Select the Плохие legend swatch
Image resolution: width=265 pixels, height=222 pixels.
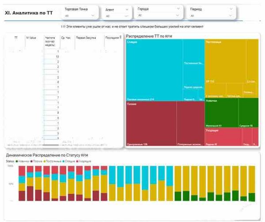(x=31, y=161)
